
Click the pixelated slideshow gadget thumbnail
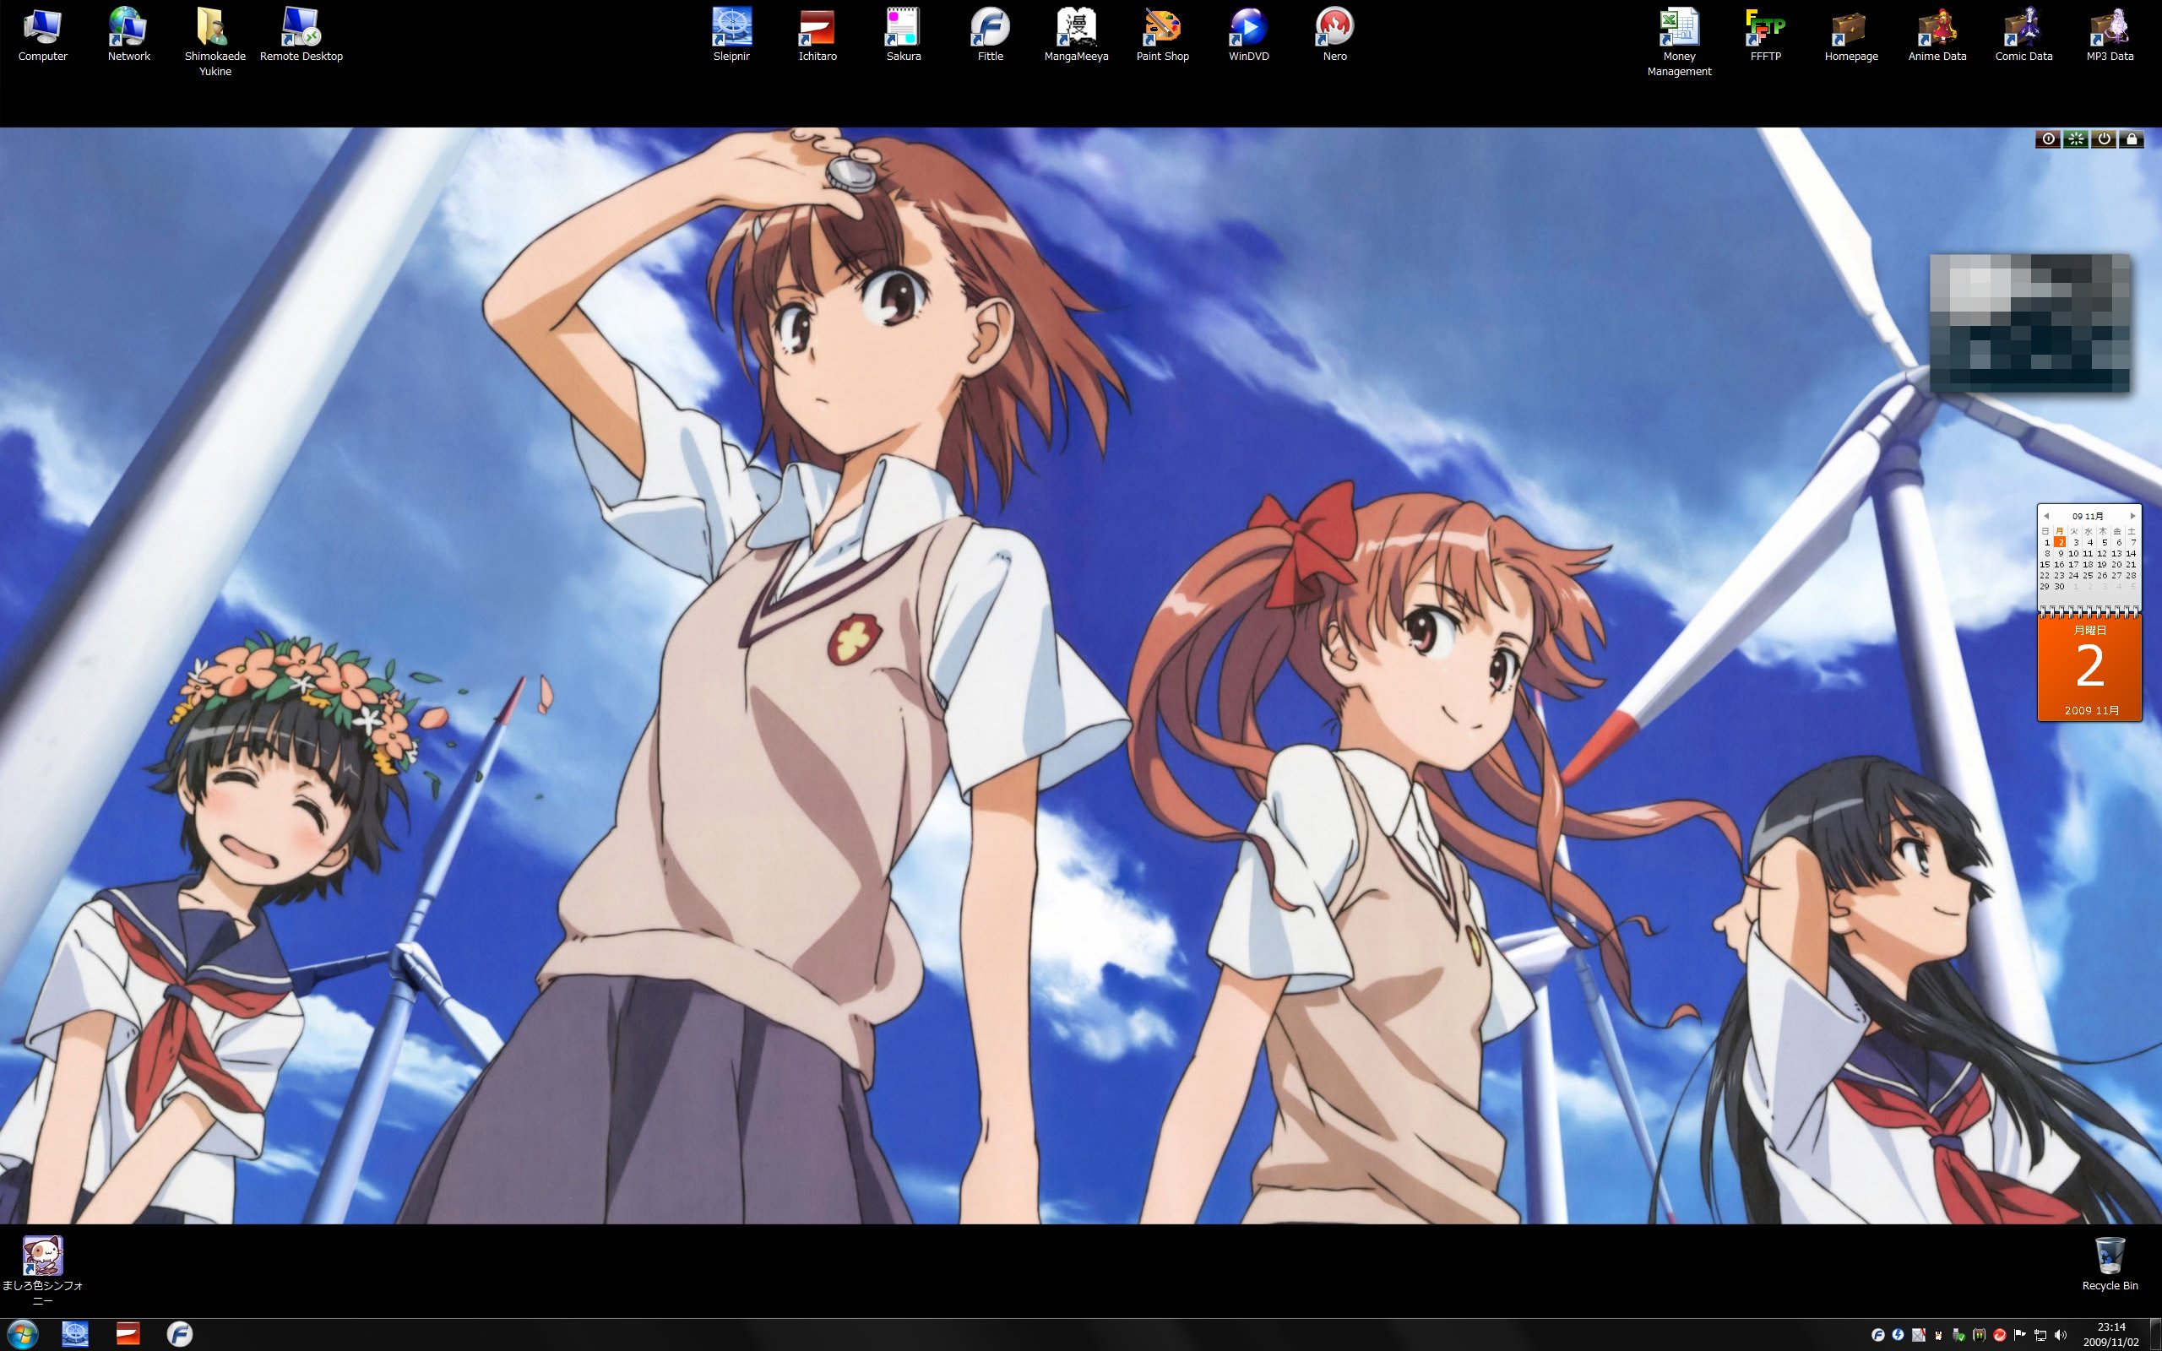(2029, 323)
